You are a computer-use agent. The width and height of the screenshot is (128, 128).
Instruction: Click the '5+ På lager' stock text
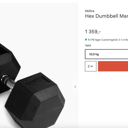pos(94,40)
